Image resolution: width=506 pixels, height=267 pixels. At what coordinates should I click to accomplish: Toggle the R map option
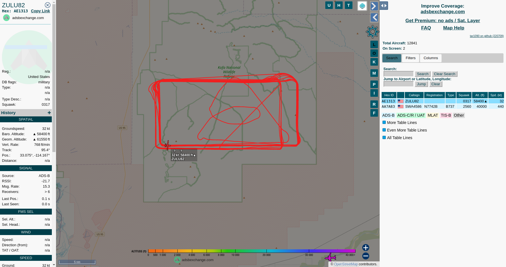coord(374,104)
